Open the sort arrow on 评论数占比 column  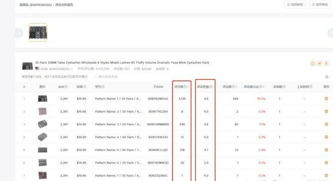tap(264, 87)
